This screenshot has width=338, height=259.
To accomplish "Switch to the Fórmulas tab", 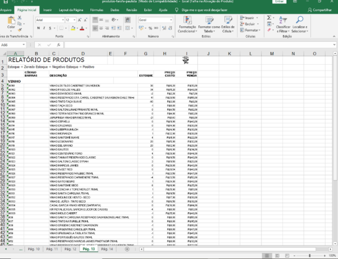I will click(x=96, y=10).
